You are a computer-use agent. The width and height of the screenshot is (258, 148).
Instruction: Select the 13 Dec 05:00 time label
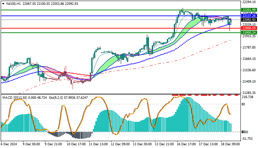coord(142,144)
